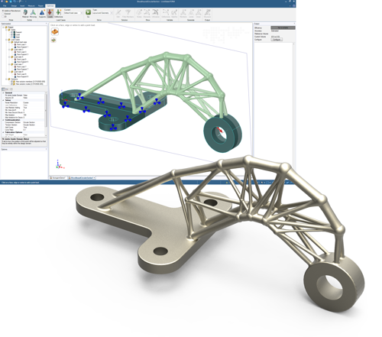Image resolution: width=382 pixels, height=337 pixels.
Task: Select Face Support 1 in the tree
Action: (x=22, y=47)
